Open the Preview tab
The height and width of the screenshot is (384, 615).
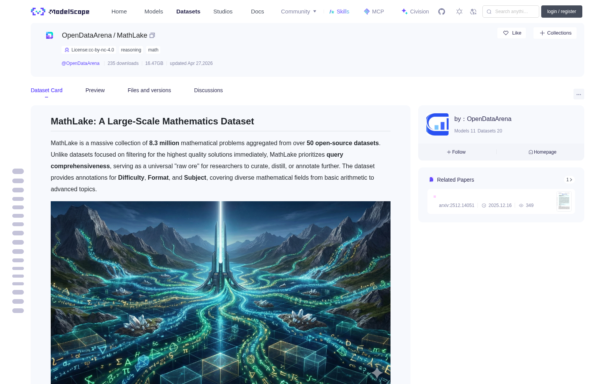pyautogui.click(x=95, y=90)
